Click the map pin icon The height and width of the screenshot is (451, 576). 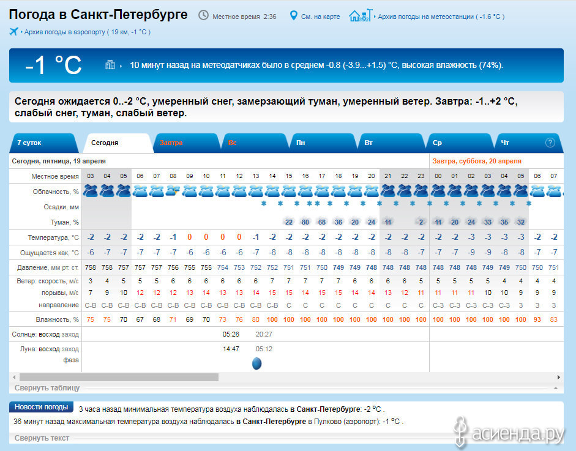coord(293,15)
